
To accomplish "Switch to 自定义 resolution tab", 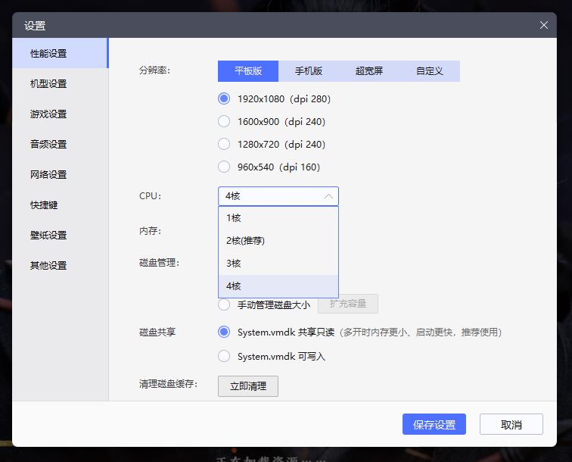I will pyautogui.click(x=430, y=71).
